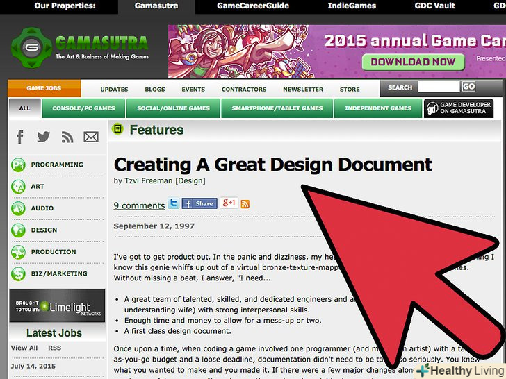This screenshot has height=379, width=506.
Task: Click View All under Latest Jobs
Action: tap(24, 348)
